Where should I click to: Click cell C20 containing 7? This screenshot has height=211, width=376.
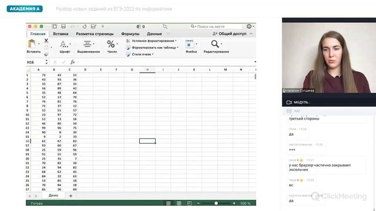[x=69, y=159]
